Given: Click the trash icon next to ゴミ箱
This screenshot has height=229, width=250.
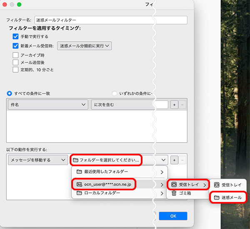Looking at the screenshot, I should pyautogui.click(x=174, y=193).
